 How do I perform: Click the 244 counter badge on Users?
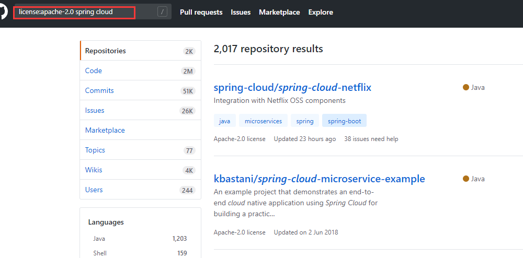(x=187, y=190)
